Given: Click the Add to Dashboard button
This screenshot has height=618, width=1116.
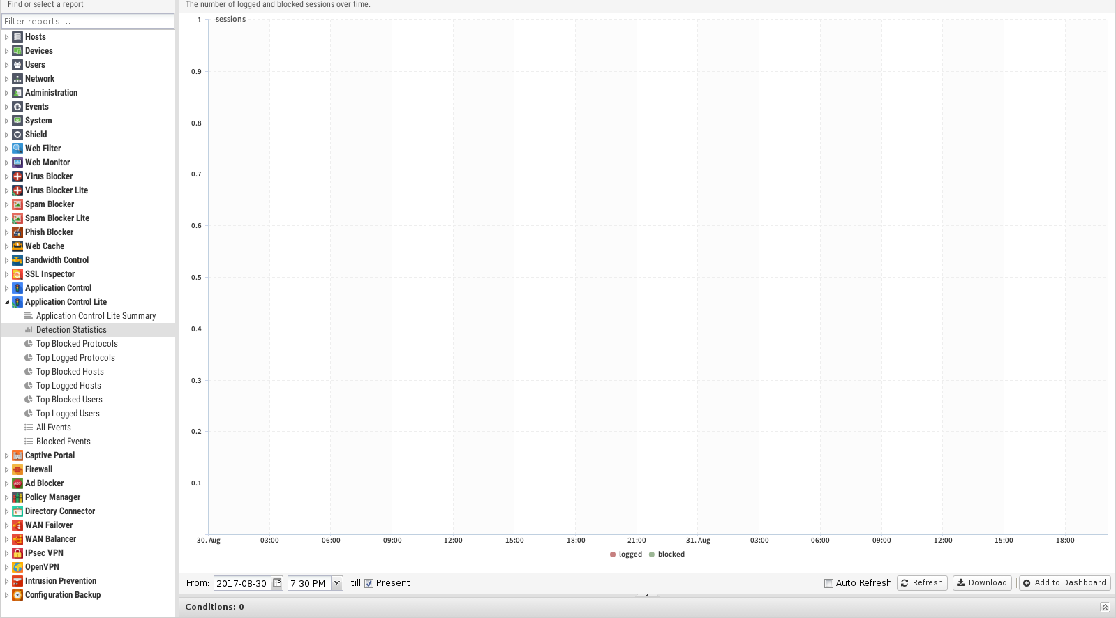Looking at the screenshot, I should pos(1064,583).
